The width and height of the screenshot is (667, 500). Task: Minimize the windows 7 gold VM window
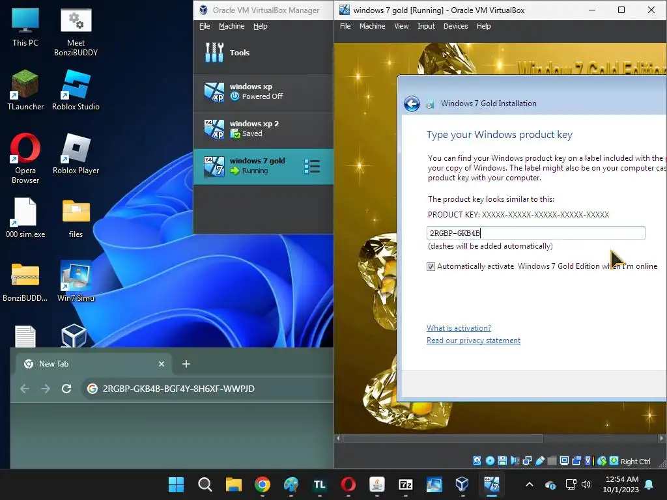point(591,10)
